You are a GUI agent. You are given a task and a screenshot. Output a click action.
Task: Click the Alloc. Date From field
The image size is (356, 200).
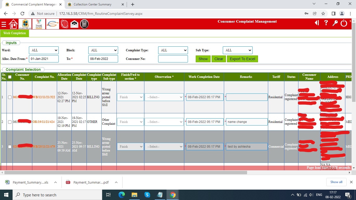[x=44, y=59]
